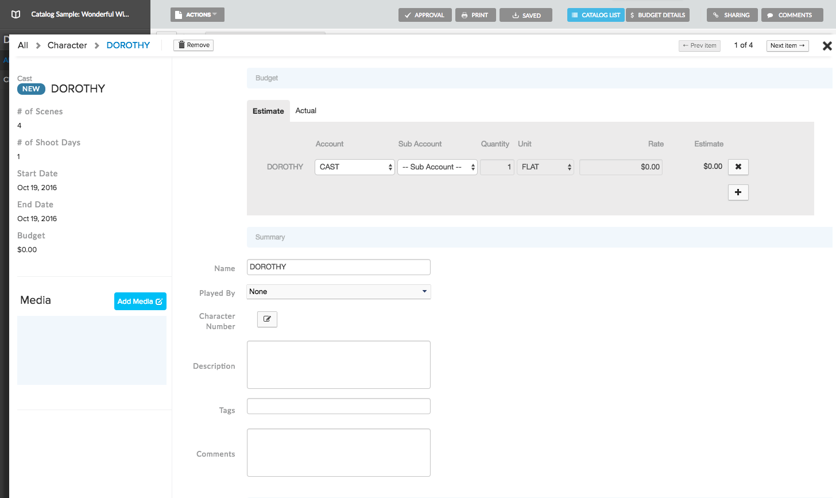
Task: Click the Media heading
Action: [36, 300]
